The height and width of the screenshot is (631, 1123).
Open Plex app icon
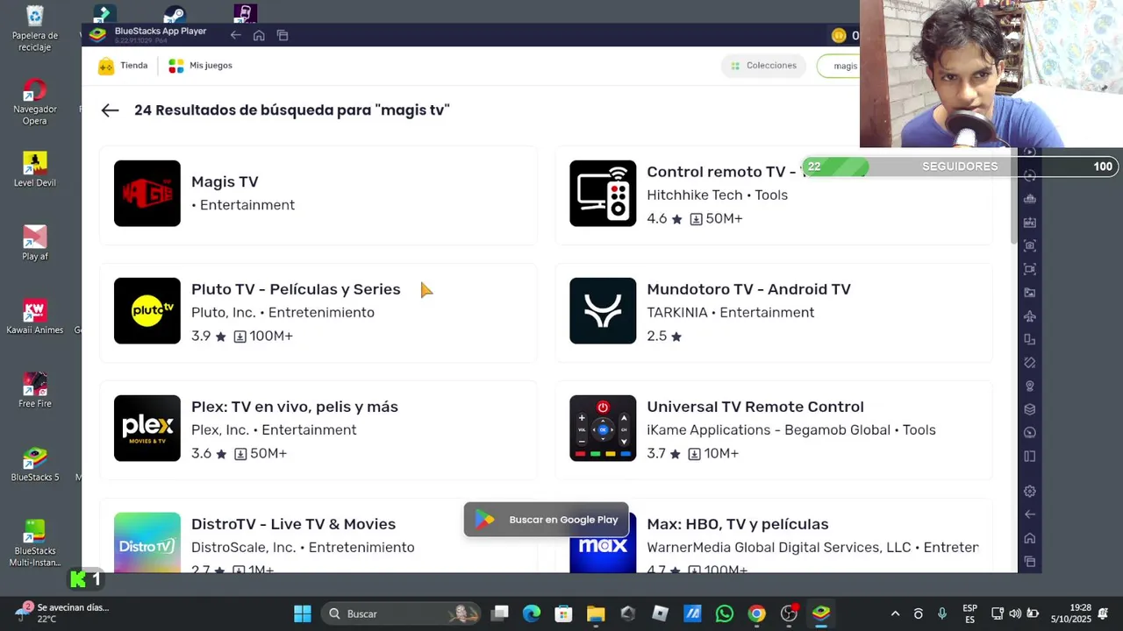coord(147,429)
